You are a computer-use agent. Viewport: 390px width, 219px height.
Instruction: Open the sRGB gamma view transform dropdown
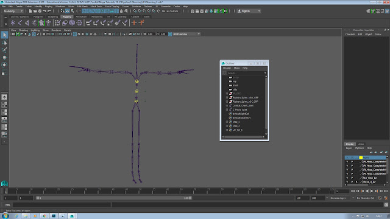pos(186,34)
